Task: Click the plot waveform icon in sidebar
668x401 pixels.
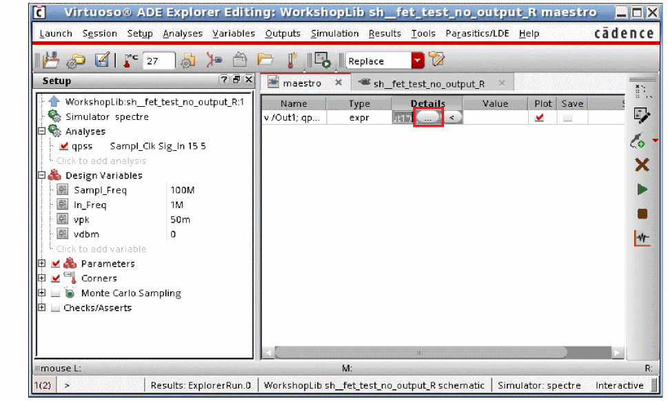Action: [642, 238]
